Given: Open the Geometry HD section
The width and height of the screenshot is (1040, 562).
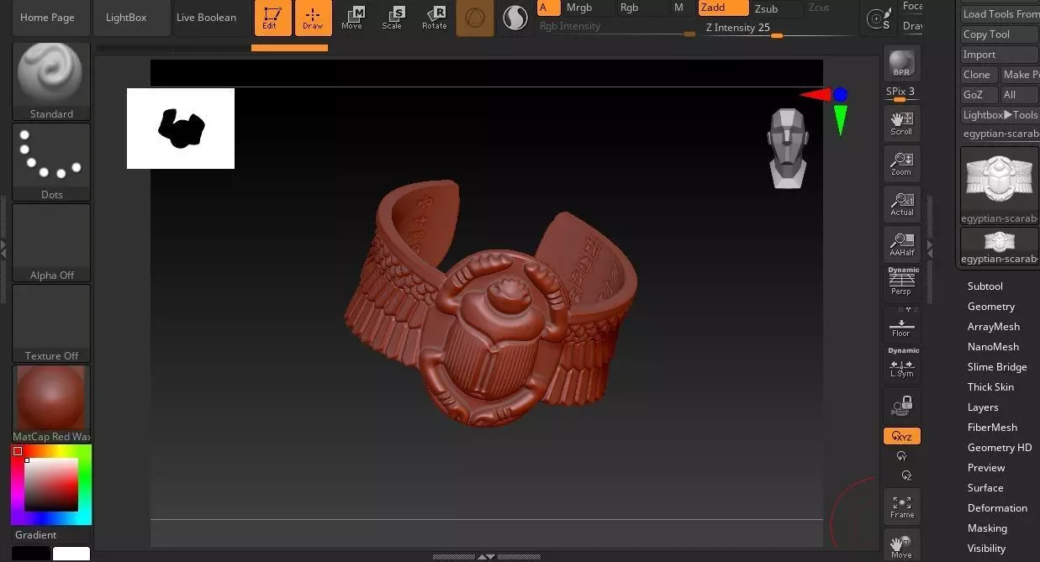Looking at the screenshot, I should (999, 448).
